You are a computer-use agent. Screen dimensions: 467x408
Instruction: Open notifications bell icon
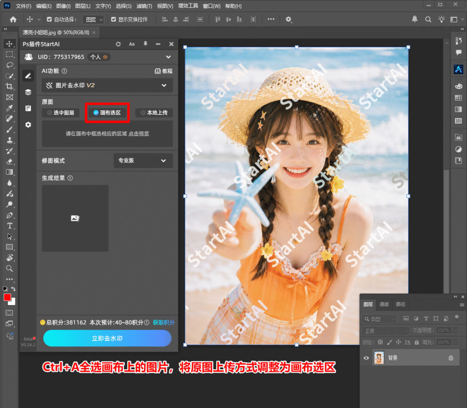[415, 19]
